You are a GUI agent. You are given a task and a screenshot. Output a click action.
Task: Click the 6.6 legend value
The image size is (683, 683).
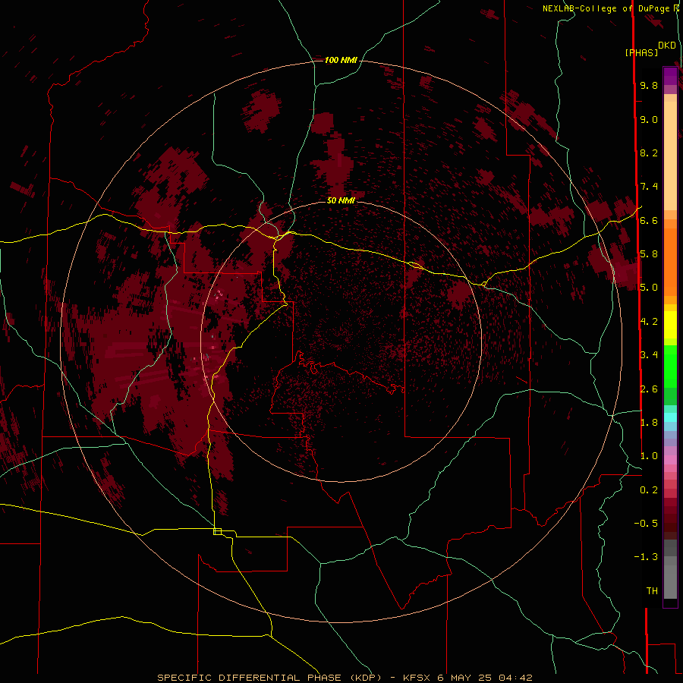pos(649,220)
